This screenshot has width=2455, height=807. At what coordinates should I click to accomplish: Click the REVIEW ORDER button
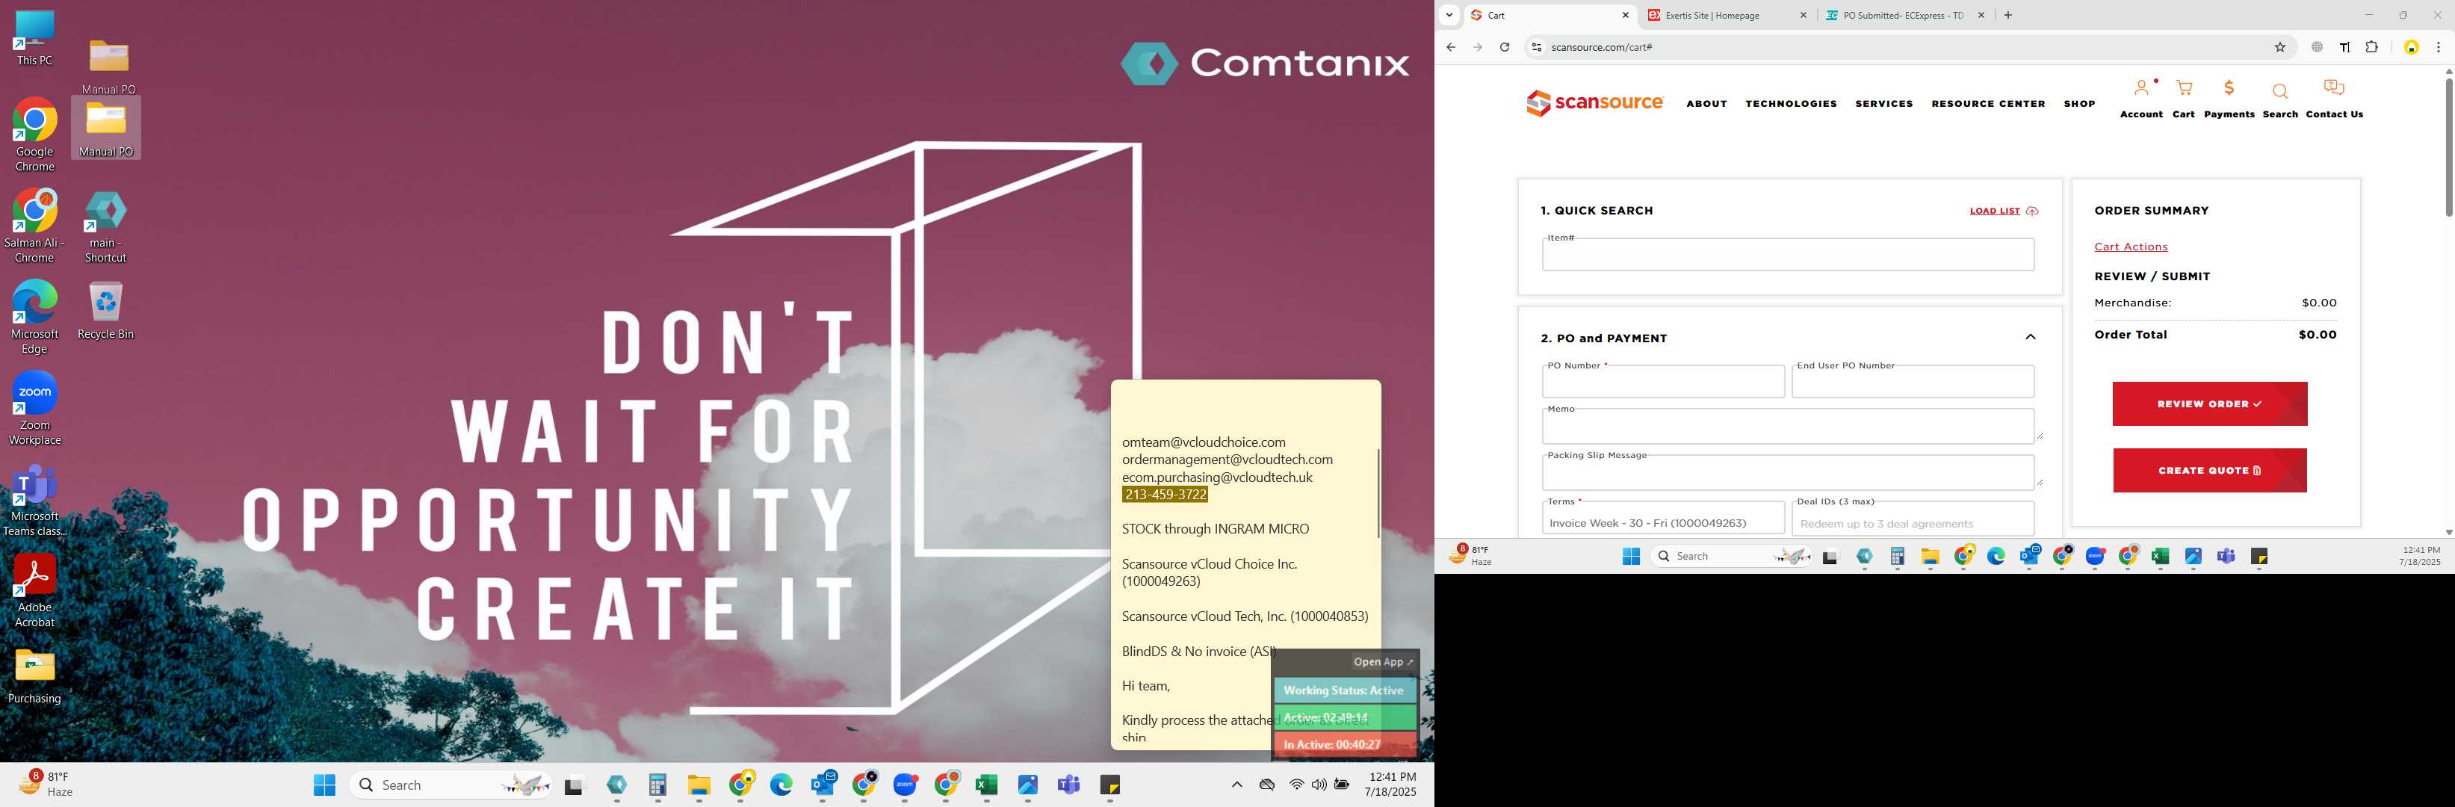pos(2209,404)
